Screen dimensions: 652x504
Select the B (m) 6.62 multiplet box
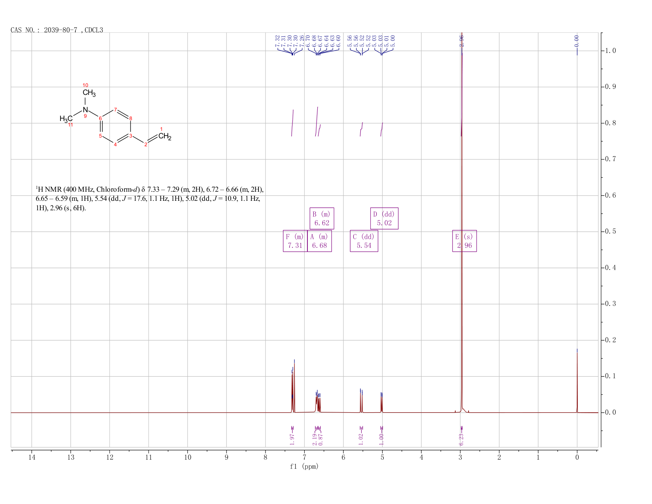click(322, 219)
